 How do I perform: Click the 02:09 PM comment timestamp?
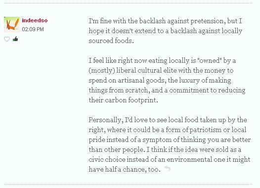(33, 29)
